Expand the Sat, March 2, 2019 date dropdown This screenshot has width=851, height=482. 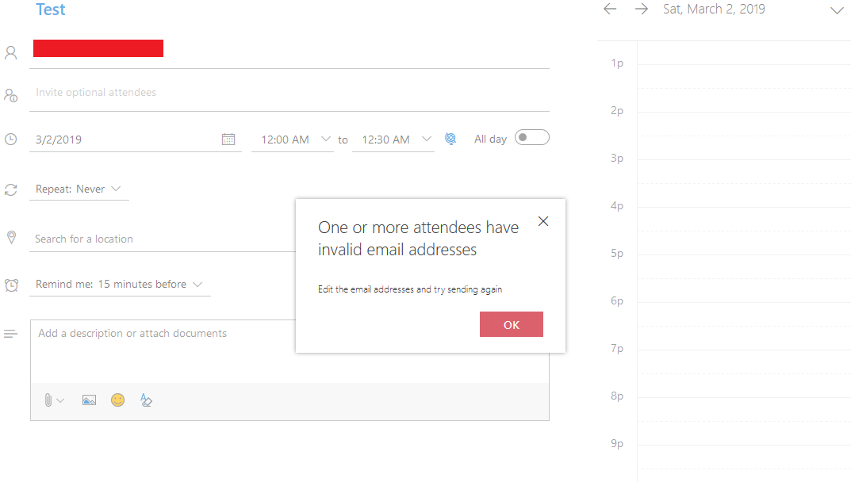837,10
